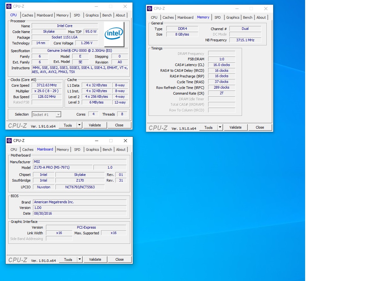Click the Multiplier value x 29.0 (8 - 29)
Viewport: 365px width, 281px height.
pyautogui.click(x=47, y=91)
